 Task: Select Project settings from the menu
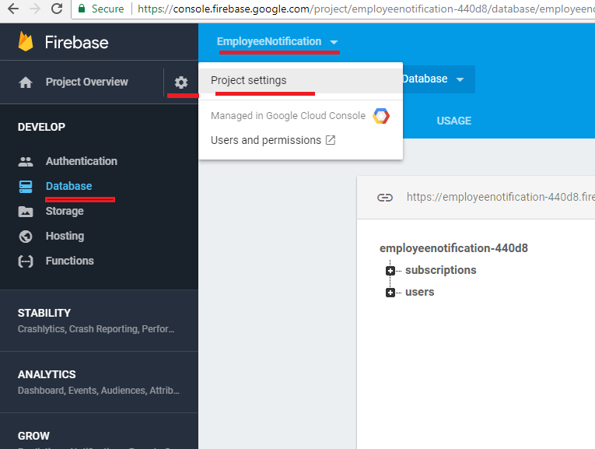tap(300, 80)
